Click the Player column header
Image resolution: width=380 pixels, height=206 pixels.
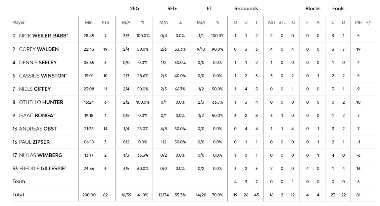coord(19,23)
